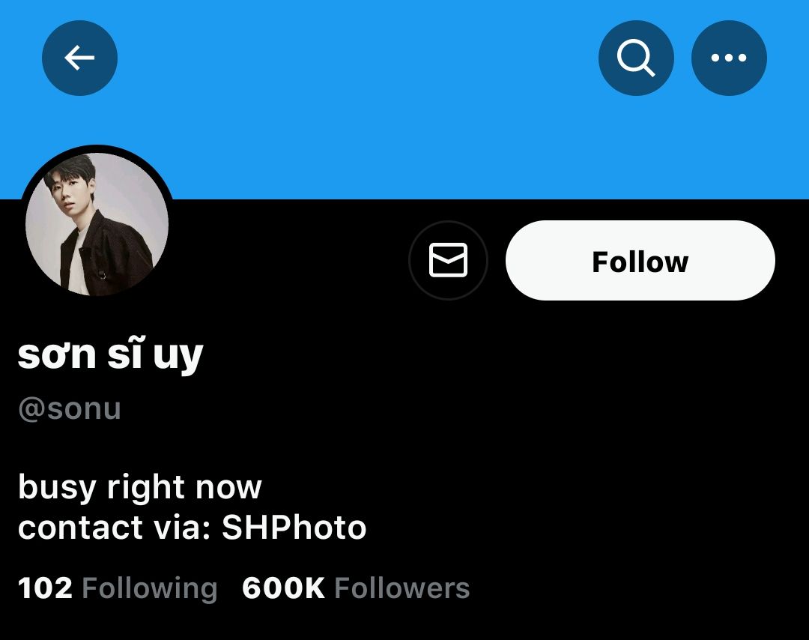Click the Followers label
Image resolution: width=809 pixels, height=640 pixels.
(x=402, y=588)
